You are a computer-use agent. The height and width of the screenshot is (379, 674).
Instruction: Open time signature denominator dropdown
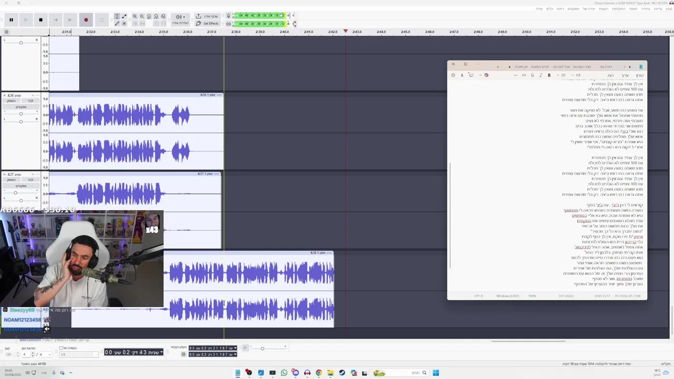(45, 354)
